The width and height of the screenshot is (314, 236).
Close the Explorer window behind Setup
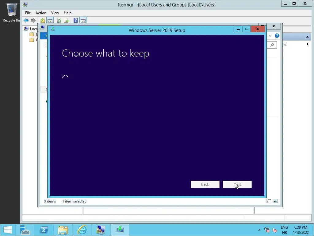(274, 26)
